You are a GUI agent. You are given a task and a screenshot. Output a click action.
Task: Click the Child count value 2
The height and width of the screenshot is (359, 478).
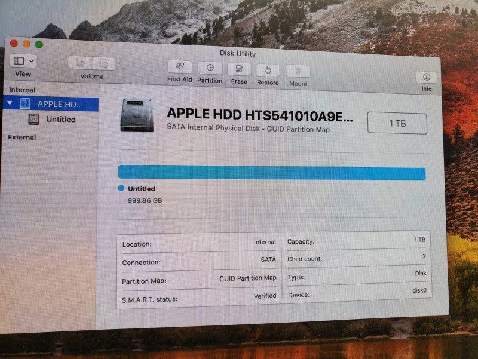click(424, 257)
